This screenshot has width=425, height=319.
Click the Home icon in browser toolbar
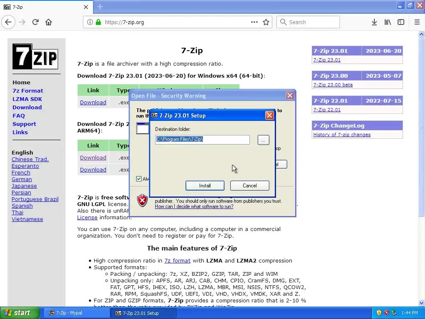point(49,22)
